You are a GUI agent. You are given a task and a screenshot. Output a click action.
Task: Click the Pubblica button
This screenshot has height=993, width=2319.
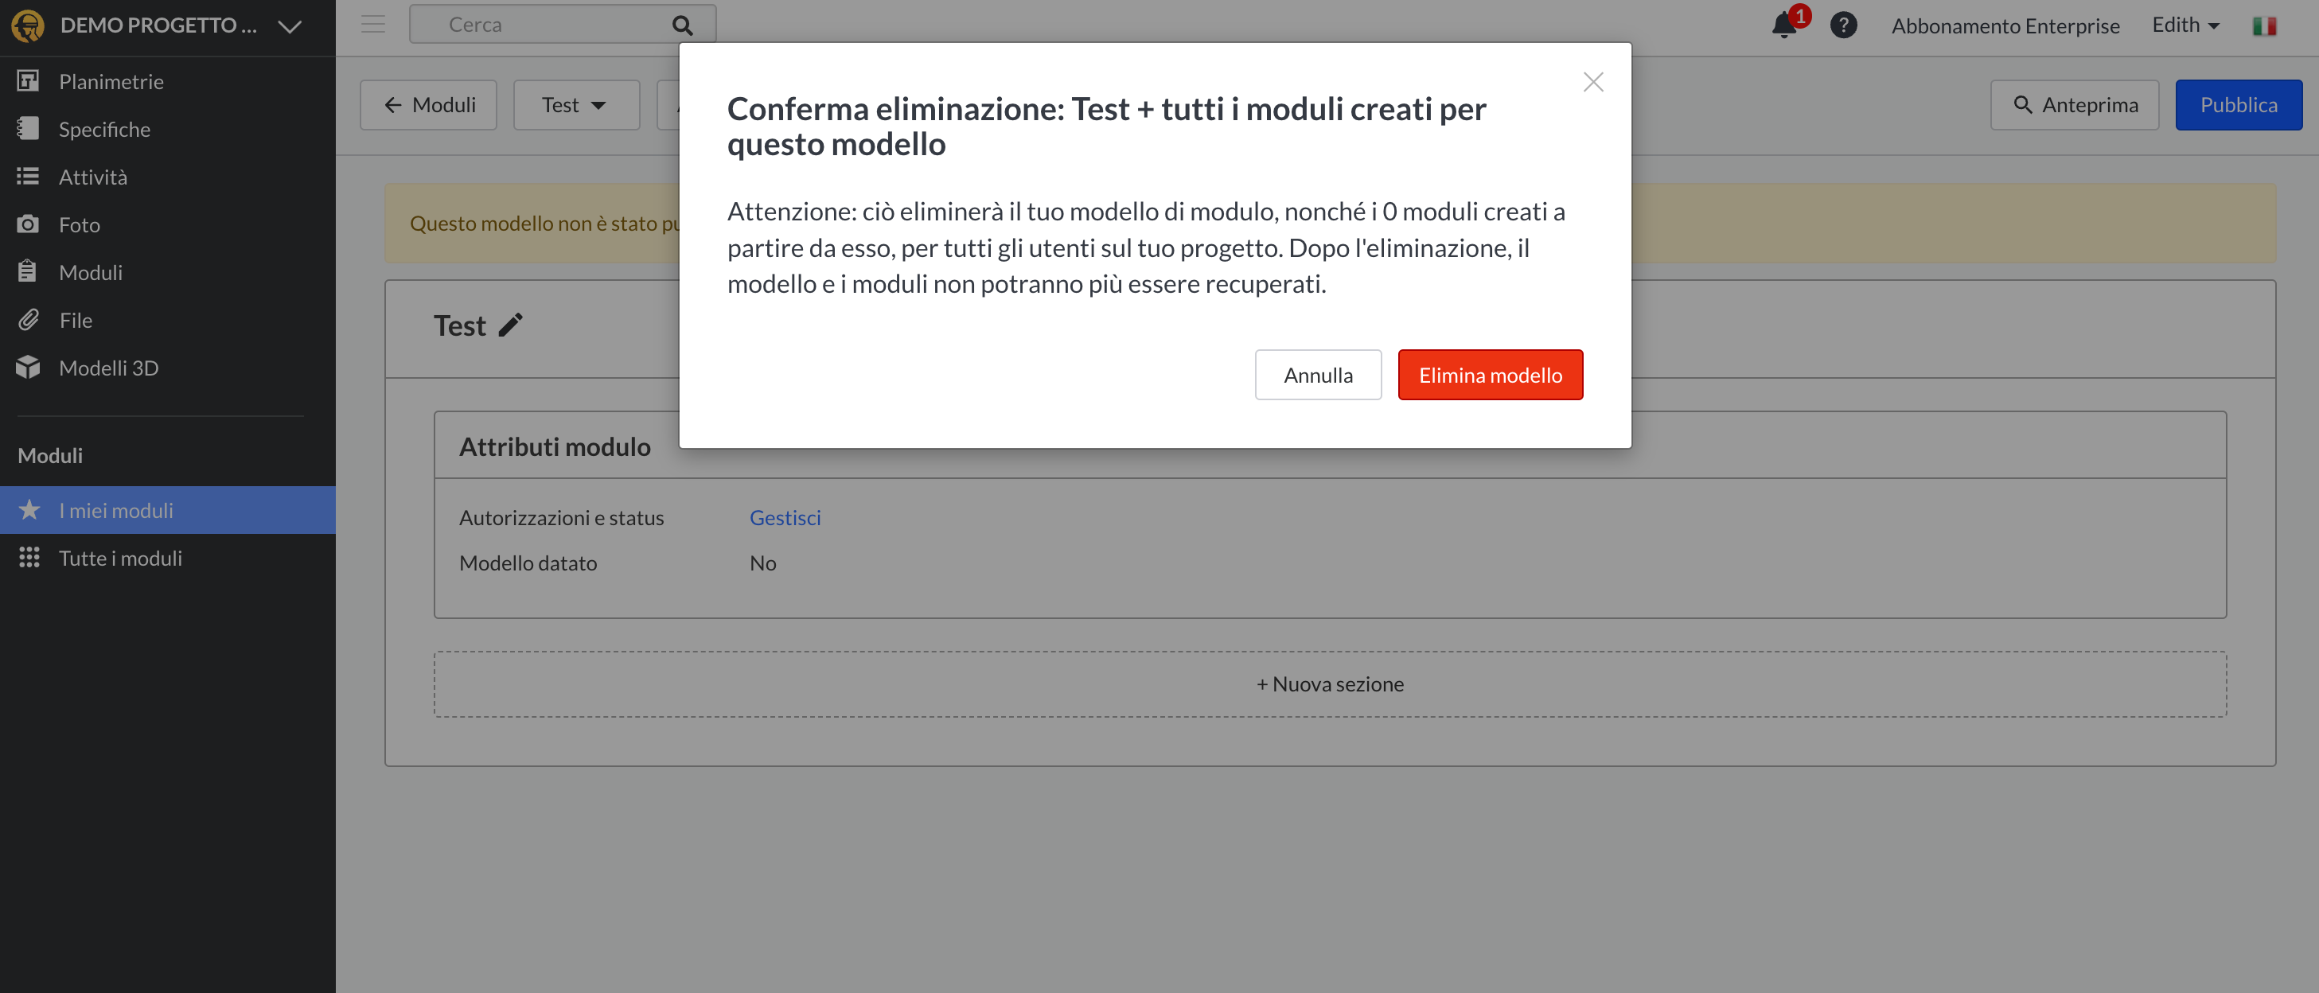pyautogui.click(x=2238, y=105)
